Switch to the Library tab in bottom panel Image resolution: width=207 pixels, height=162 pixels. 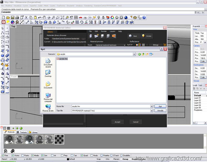[x=33, y=132]
